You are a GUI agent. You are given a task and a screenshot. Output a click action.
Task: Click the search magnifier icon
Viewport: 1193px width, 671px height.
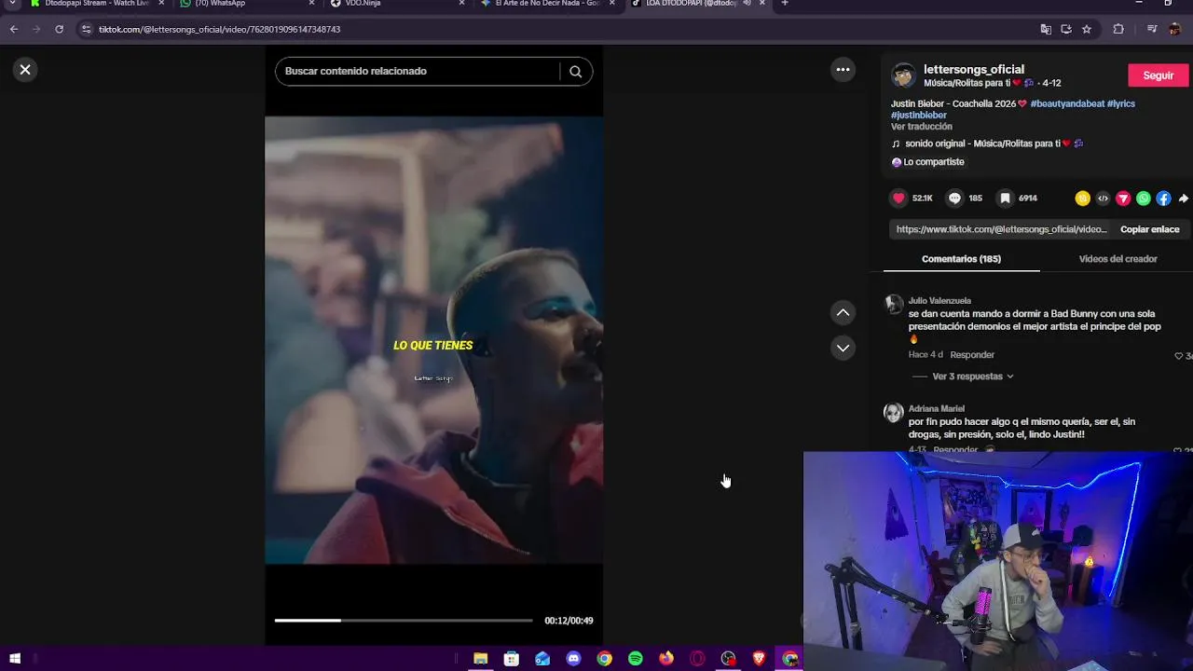click(575, 72)
